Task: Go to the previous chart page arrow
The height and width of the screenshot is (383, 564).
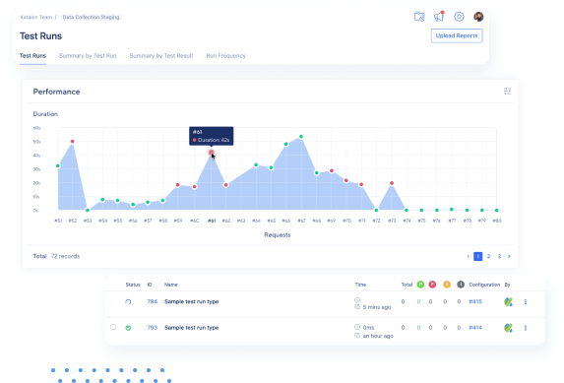Action: [468, 256]
